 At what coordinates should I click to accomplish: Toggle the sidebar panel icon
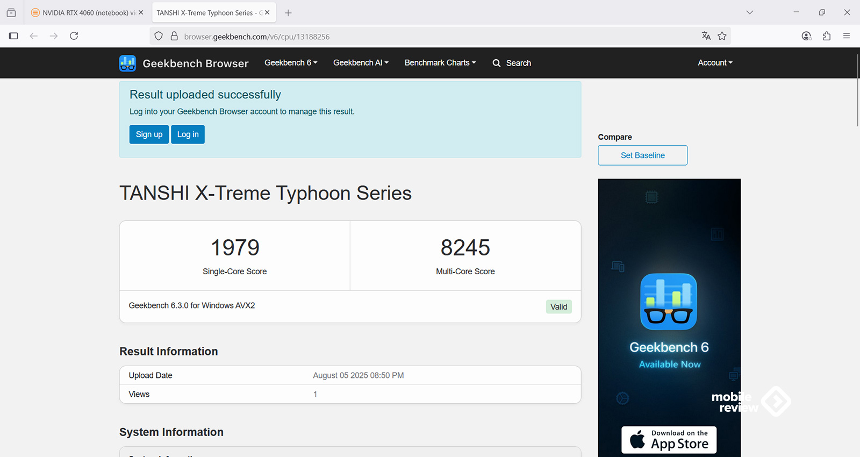[x=13, y=36]
